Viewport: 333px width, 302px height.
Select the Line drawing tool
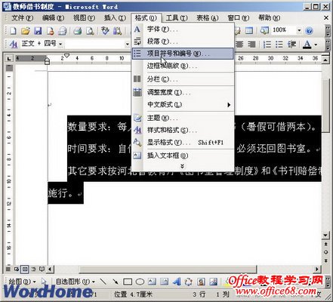pos(103,282)
